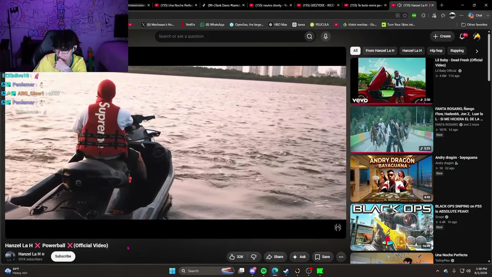Screen dimensions: 492x277
Task: Activate voice search microphone on YouTube
Action: tap(326, 36)
